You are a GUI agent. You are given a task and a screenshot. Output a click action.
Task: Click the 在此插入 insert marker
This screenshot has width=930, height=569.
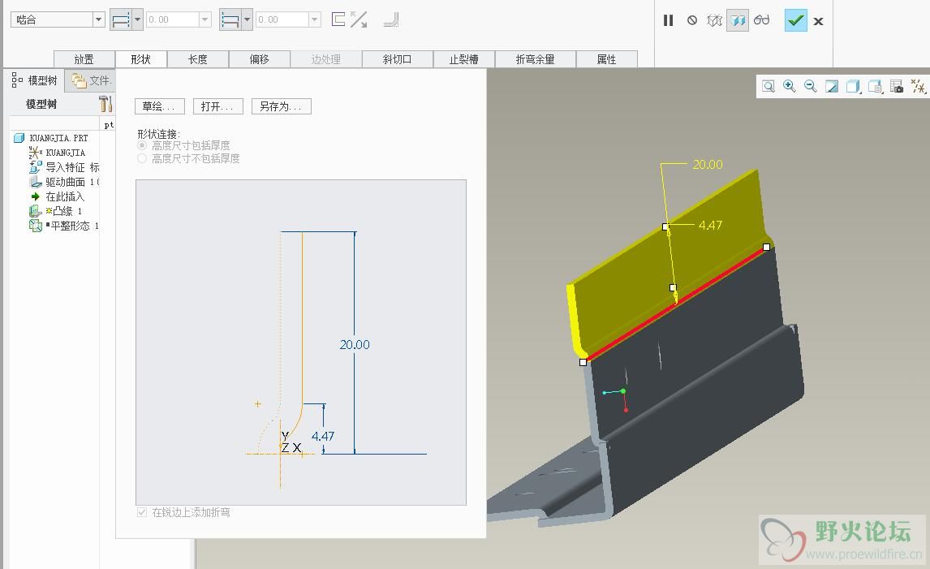[x=57, y=196]
